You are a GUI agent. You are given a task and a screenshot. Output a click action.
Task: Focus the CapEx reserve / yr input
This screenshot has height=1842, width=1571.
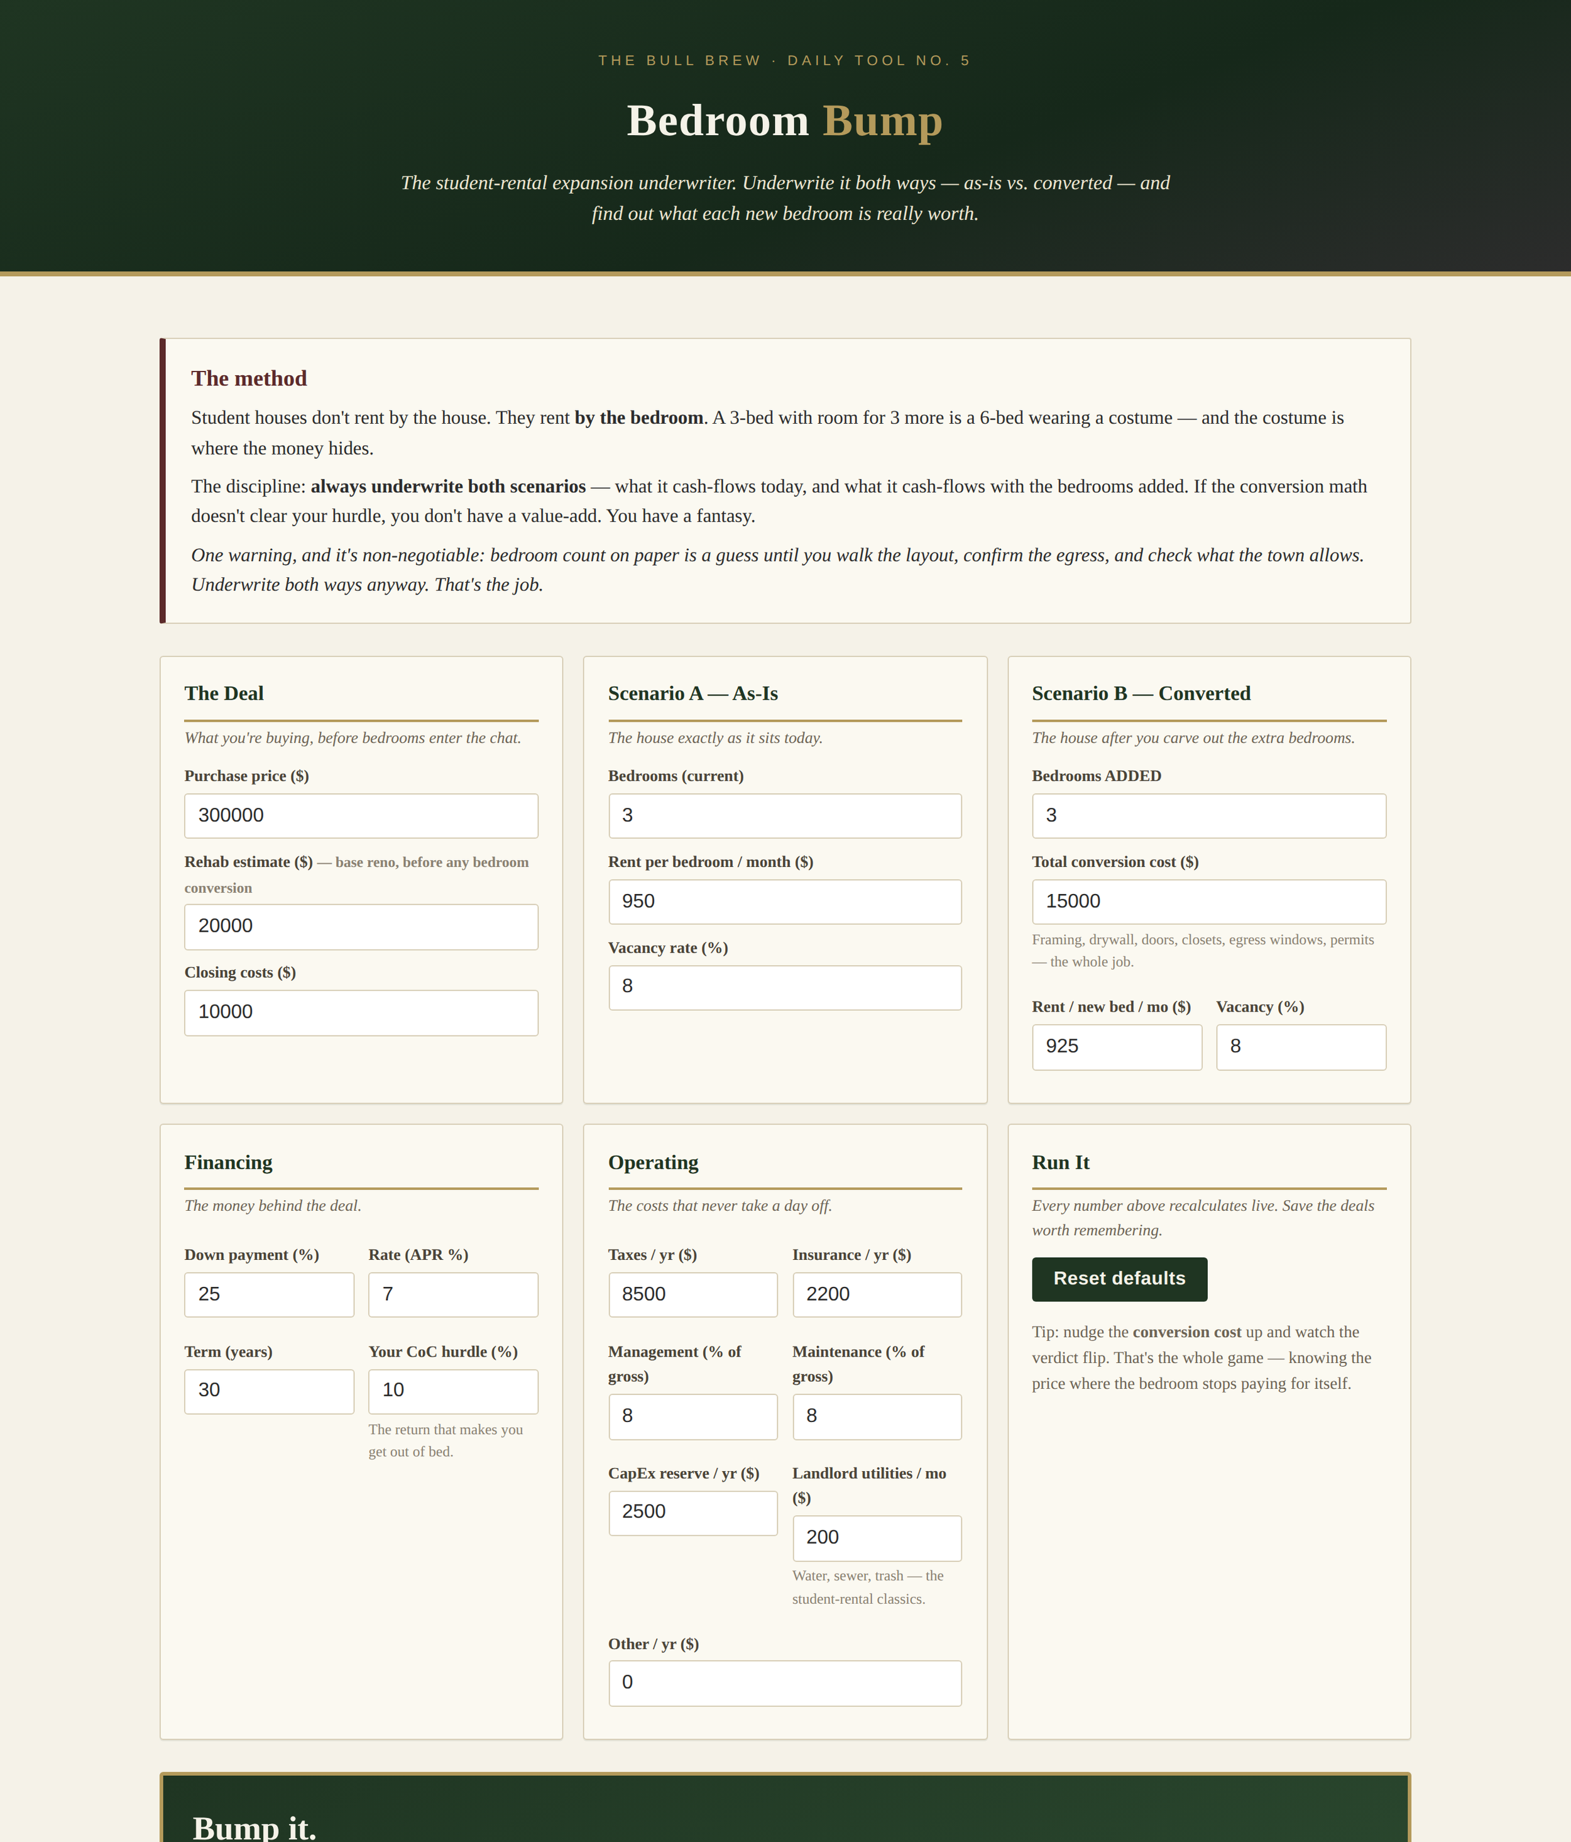[x=692, y=1512]
